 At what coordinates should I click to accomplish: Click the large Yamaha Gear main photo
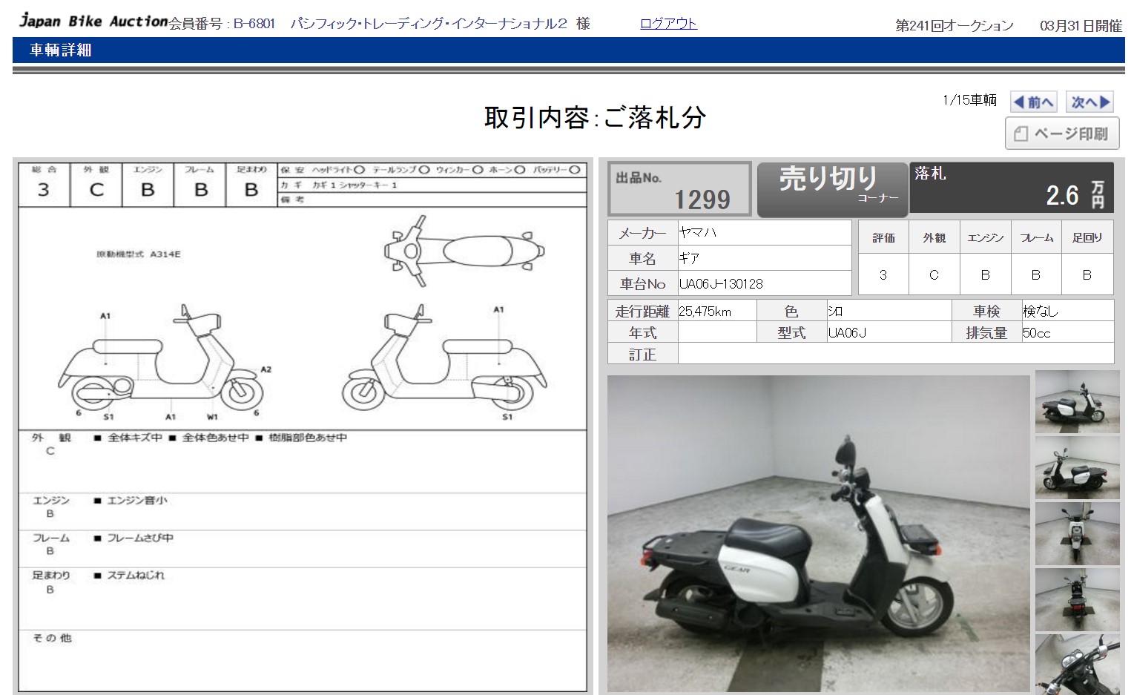click(x=818, y=533)
